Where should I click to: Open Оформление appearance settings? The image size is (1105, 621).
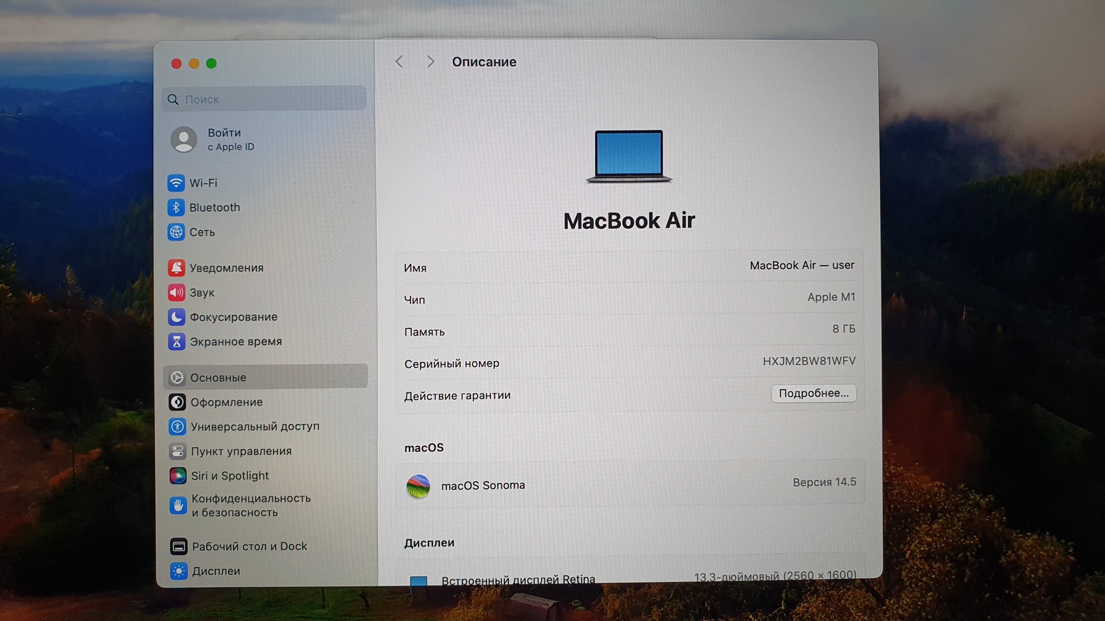[226, 402]
